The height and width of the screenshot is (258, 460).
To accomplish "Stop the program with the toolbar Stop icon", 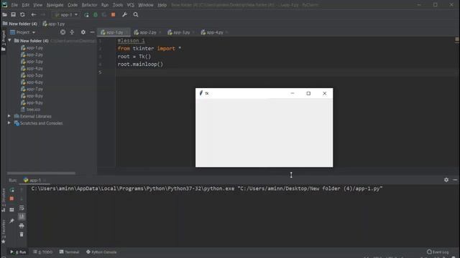I will (x=114, y=14).
